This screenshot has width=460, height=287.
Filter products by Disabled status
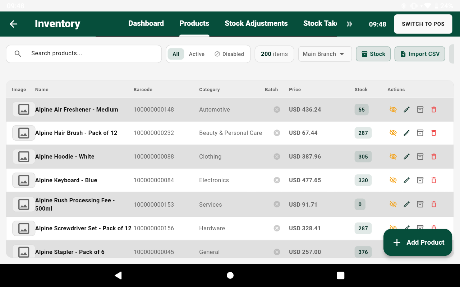pyautogui.click(x=229, y=54)
